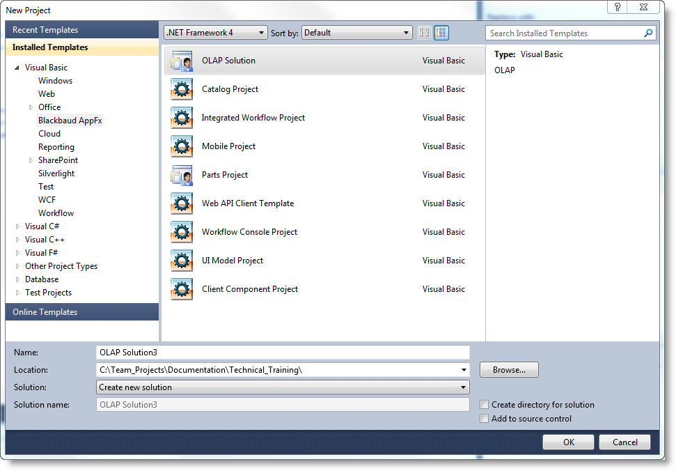Open the Location path dropdown arrow
This screenshot has width=676, height=471.
pyautogui.click(x=464, y=370)
